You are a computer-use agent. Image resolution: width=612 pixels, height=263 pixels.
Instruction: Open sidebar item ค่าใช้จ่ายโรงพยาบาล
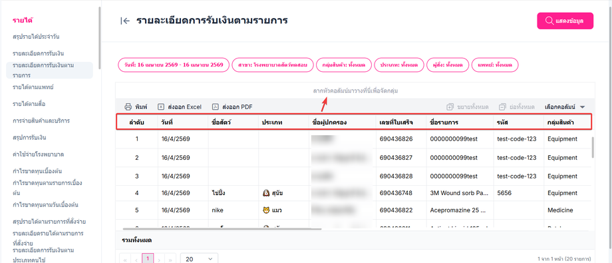pyautogui.click(x=39, y=154)
